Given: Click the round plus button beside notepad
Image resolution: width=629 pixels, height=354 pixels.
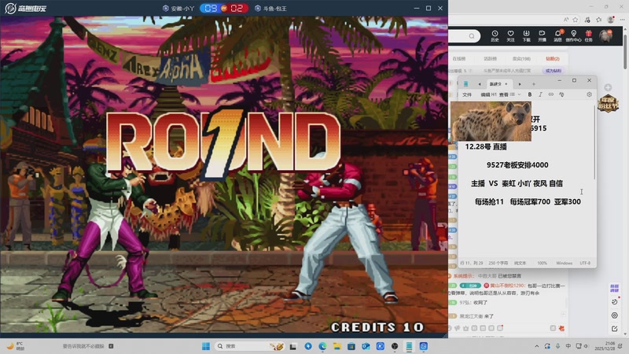Looking at the screenshot, I should click(x=608, y=87).
